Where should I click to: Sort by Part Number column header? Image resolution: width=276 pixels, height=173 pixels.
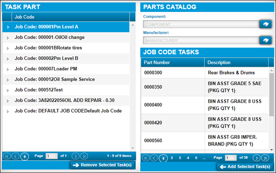point(173,62)
